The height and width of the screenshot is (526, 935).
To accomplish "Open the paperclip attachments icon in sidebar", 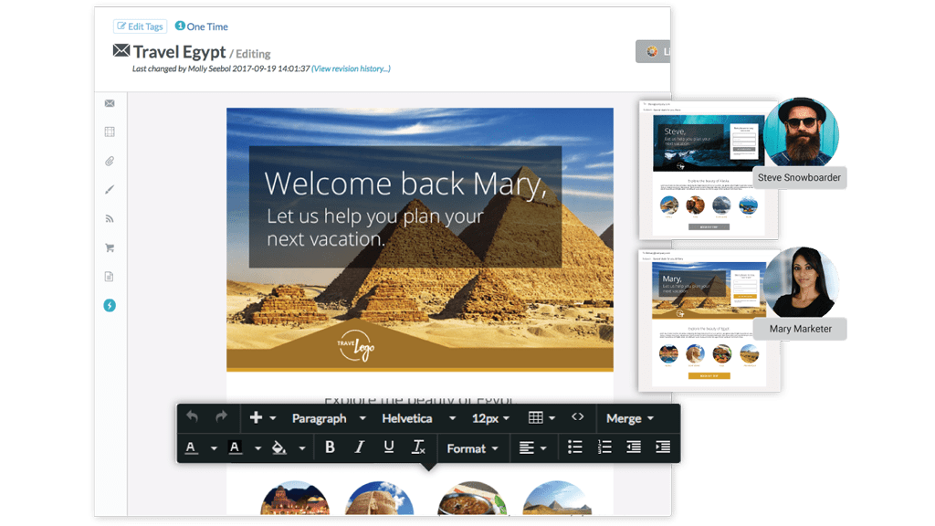I will click(110, 162).
